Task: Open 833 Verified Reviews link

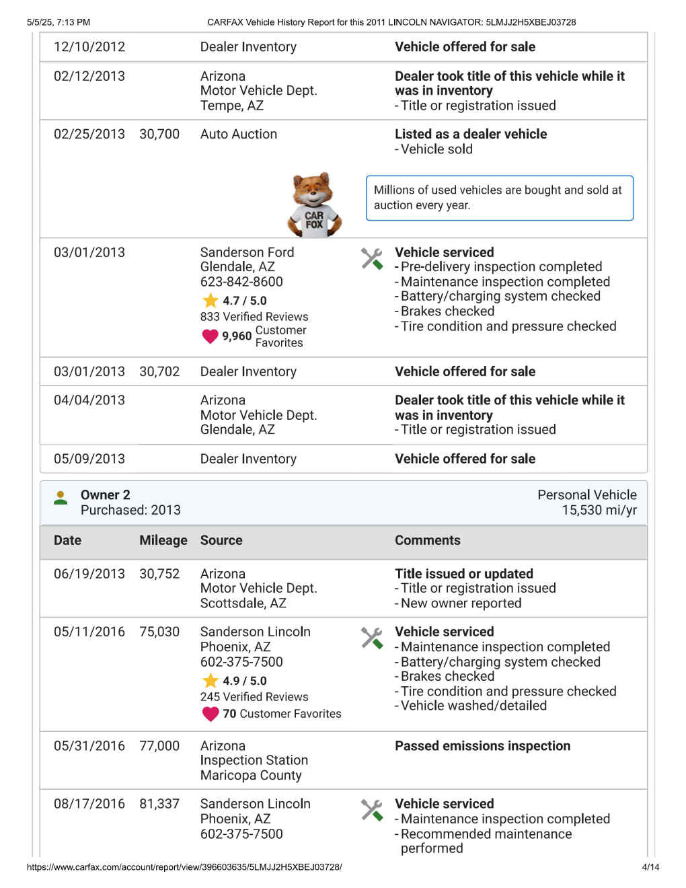Action: click(254, 317)
